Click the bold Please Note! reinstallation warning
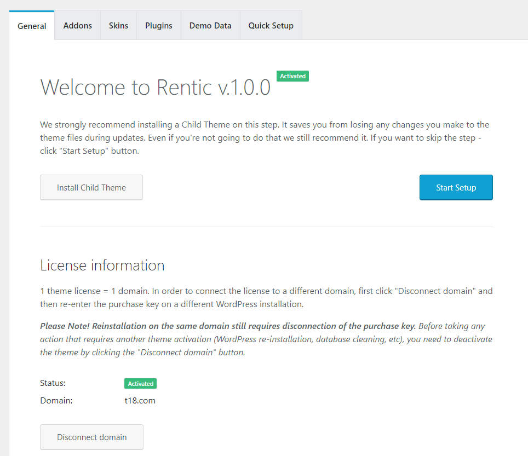The image size is (528, 456). pos(228,326)
